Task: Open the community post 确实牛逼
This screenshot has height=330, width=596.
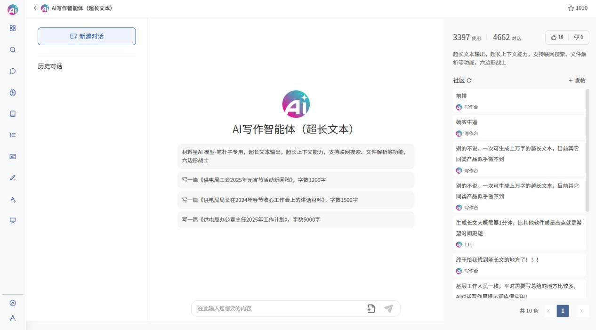Action: click(x=519, y=127)
